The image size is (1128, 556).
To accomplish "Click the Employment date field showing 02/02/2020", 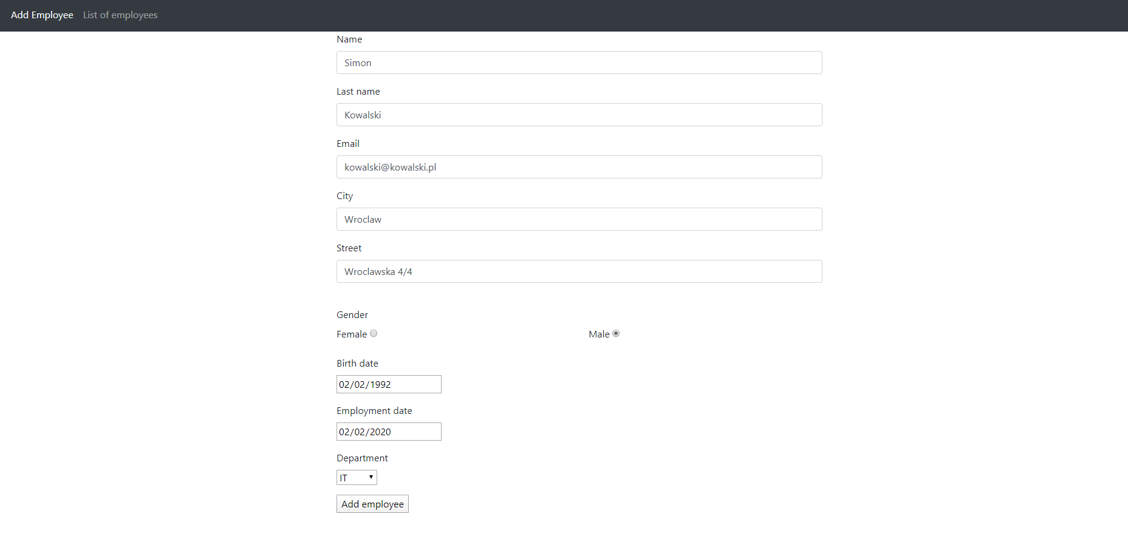I will [x=389, y=432].
